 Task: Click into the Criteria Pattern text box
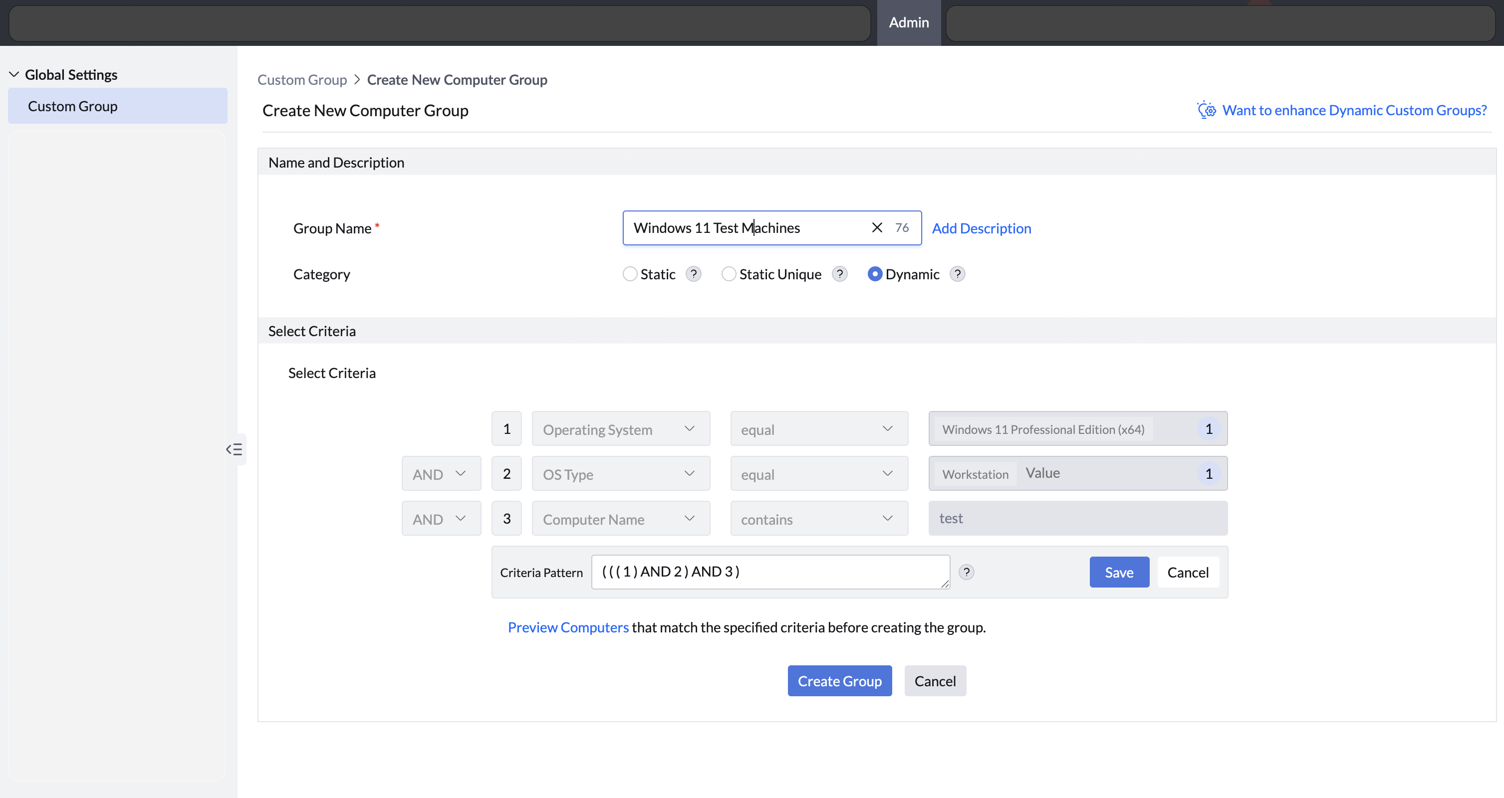pos(769,572)
